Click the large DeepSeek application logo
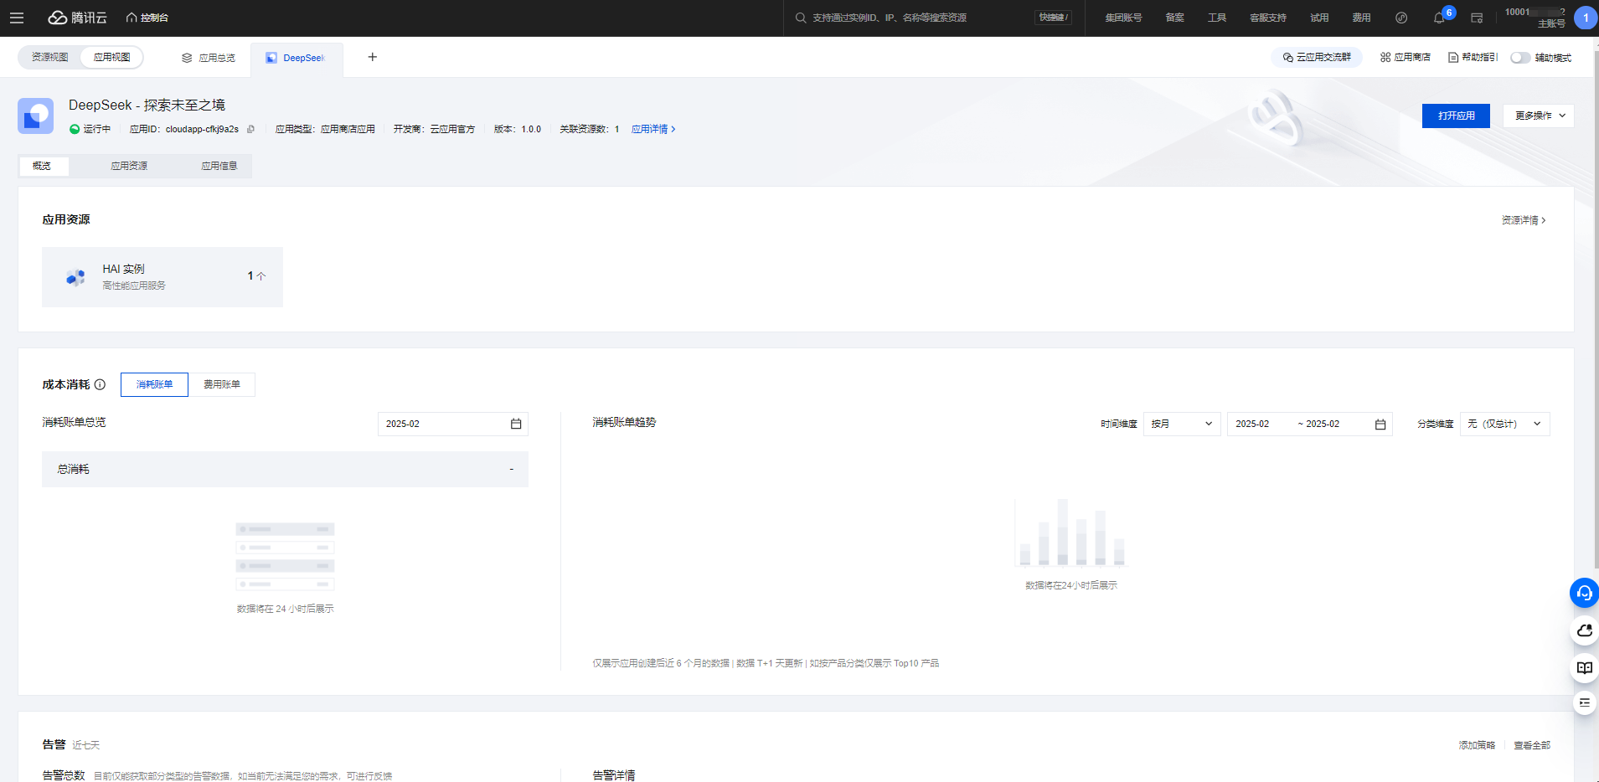The width and height of the screenshot is (1599, 782). point(35,116)
